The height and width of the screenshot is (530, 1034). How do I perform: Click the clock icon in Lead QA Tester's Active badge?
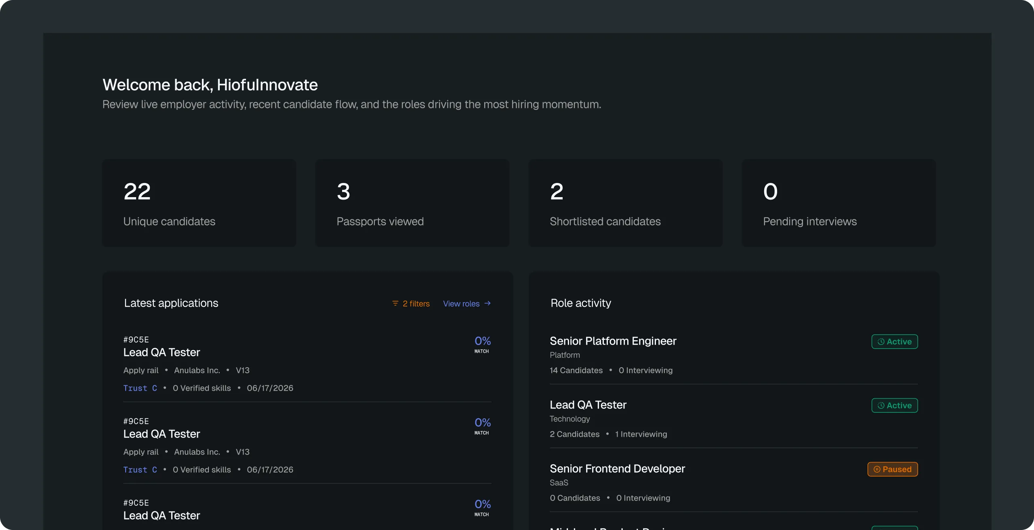(x=881, y=406)
